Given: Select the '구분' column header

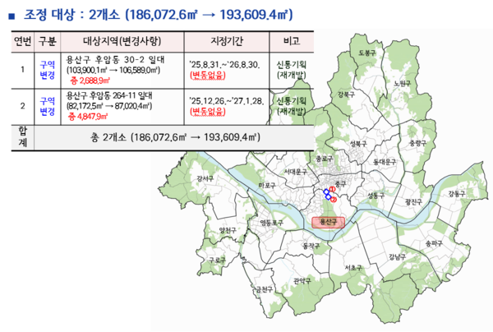Looking at the screenshot, I should pyautogui.click(x=47, y=41).
